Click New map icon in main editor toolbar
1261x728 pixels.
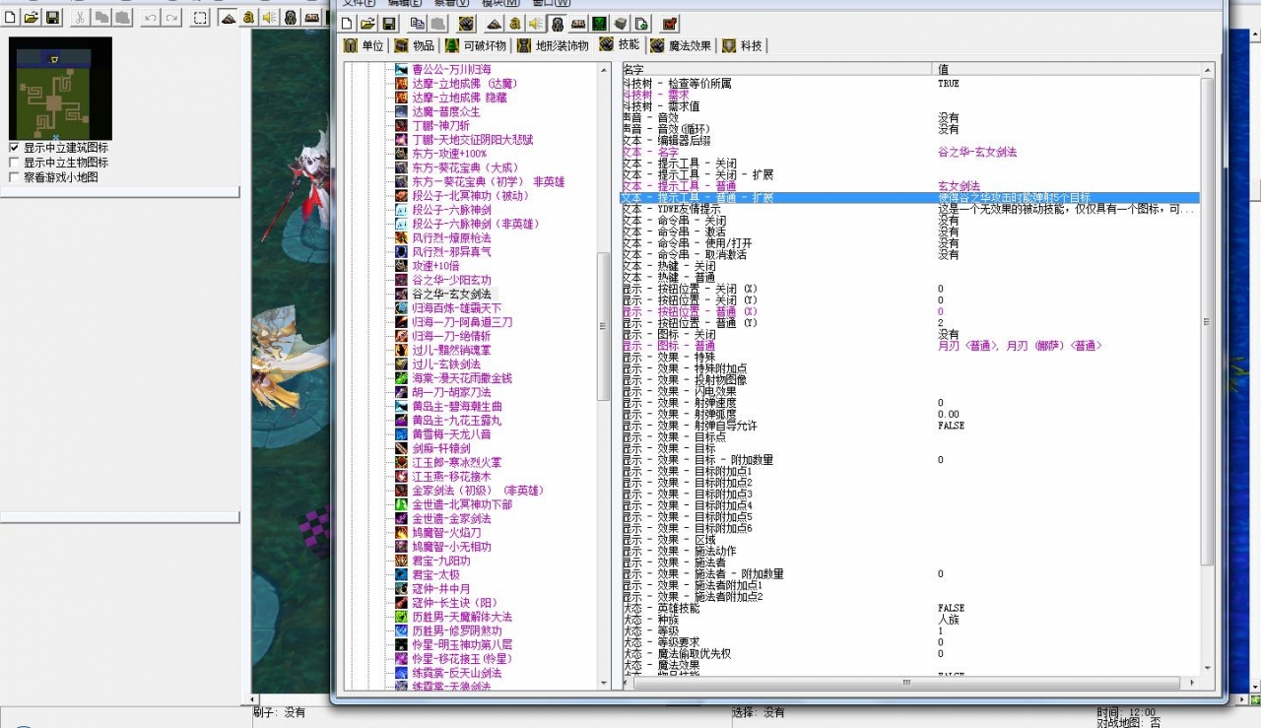click(x=10, y=18)
